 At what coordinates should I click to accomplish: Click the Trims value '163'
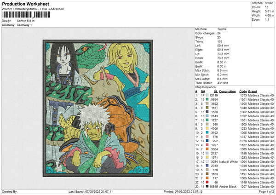(220, 41)
